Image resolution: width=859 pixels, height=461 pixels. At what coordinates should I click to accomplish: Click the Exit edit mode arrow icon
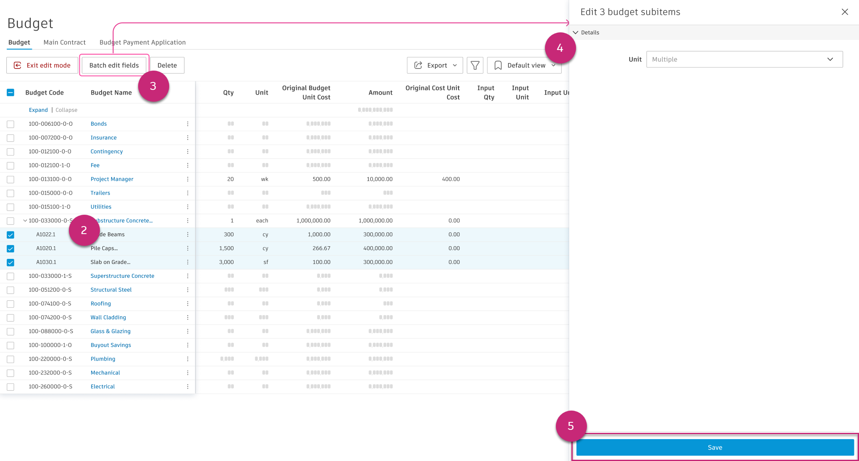point(17,65)
